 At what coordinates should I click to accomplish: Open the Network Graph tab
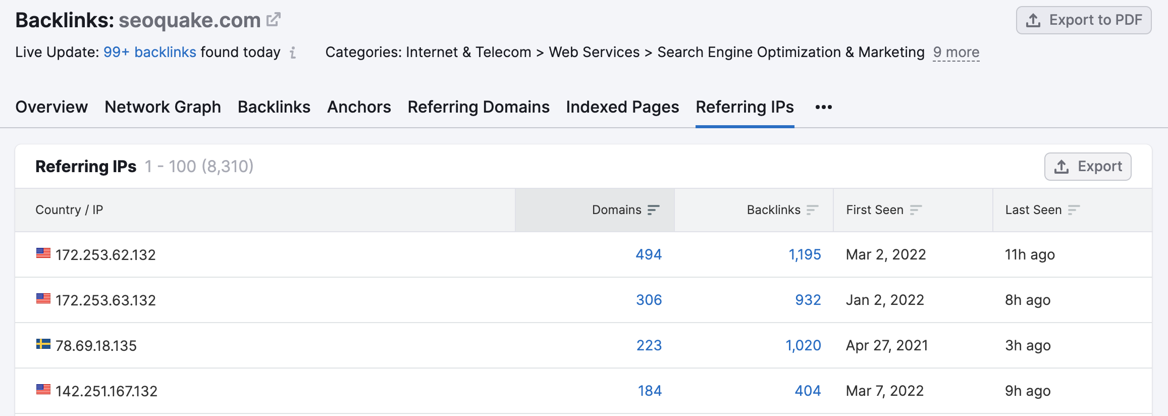163,107
